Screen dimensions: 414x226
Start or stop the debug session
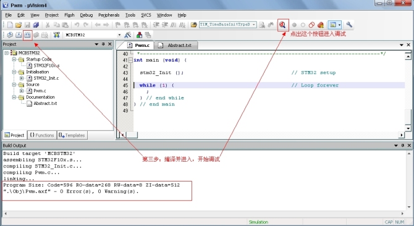pos(282,25)
